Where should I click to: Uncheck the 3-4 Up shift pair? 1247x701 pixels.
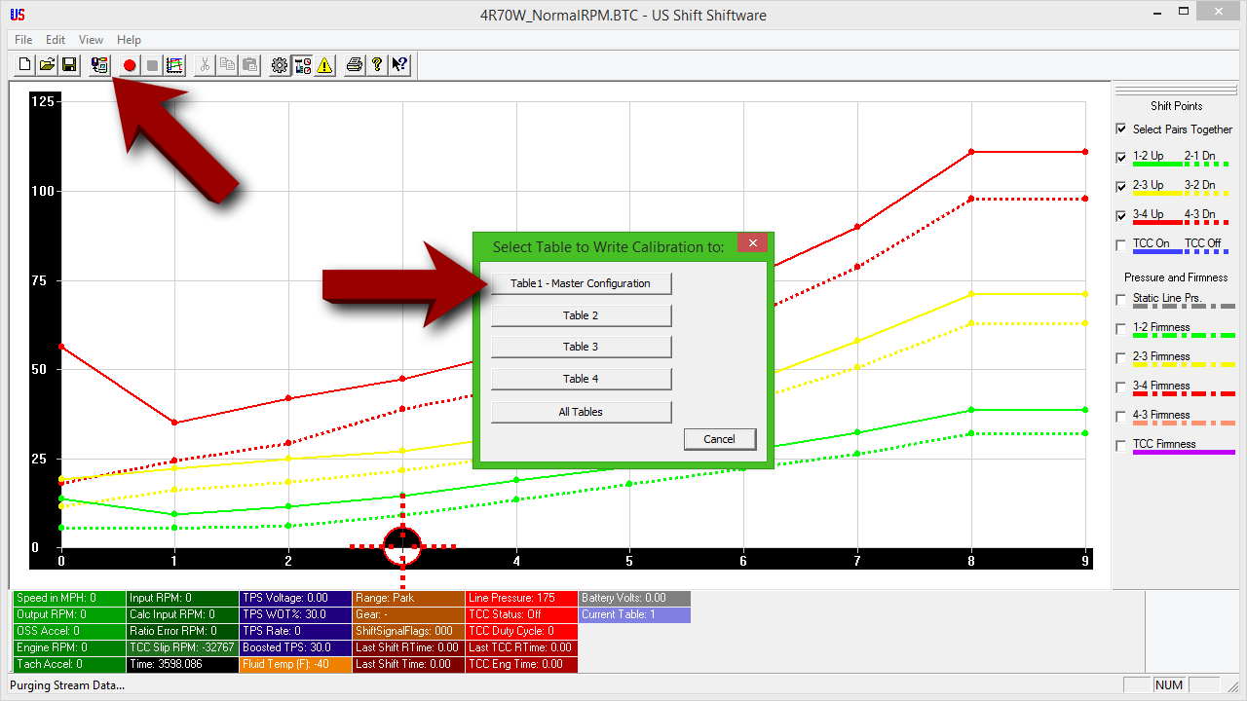coord(1120,216)
